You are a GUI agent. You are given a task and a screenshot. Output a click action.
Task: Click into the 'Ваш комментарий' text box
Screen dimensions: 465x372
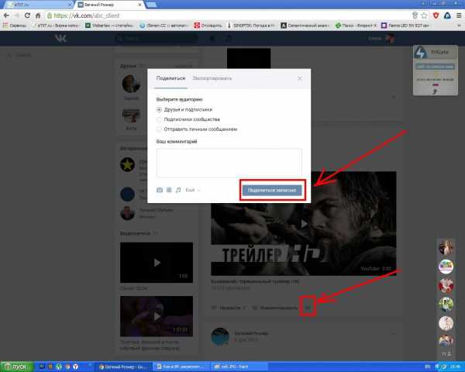click(x=229, y=163)
